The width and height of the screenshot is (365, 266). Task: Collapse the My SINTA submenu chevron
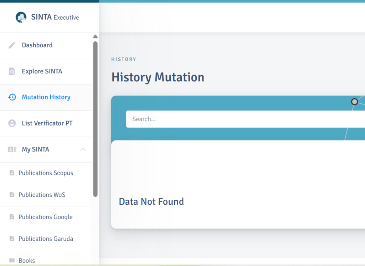pos(83,149)
